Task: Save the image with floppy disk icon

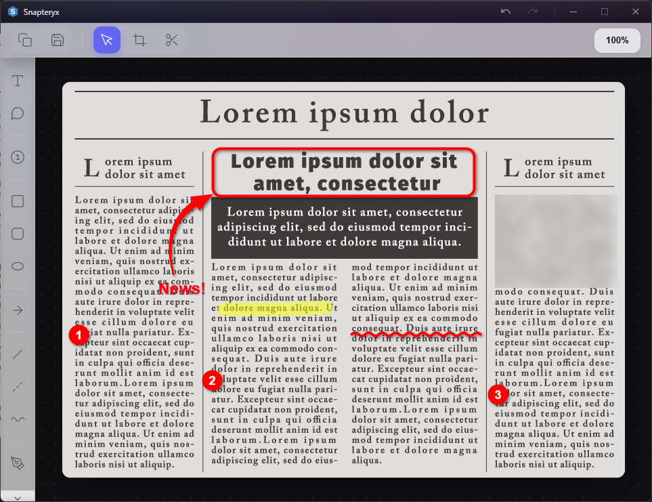Action: [58, 40]
